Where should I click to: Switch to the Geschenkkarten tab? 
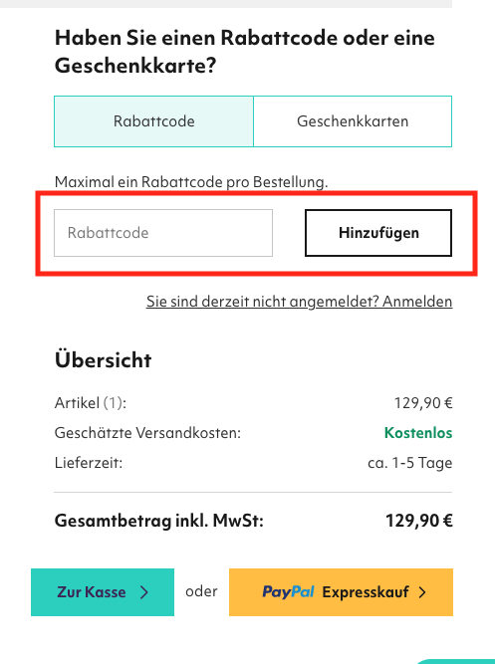coord(353,121)
